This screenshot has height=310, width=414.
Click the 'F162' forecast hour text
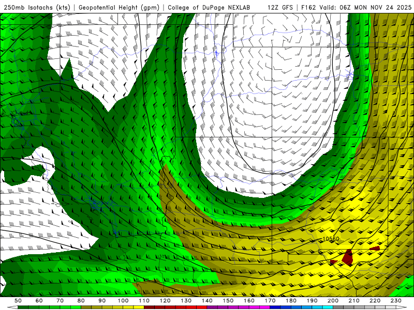click(x=308, y=7)
